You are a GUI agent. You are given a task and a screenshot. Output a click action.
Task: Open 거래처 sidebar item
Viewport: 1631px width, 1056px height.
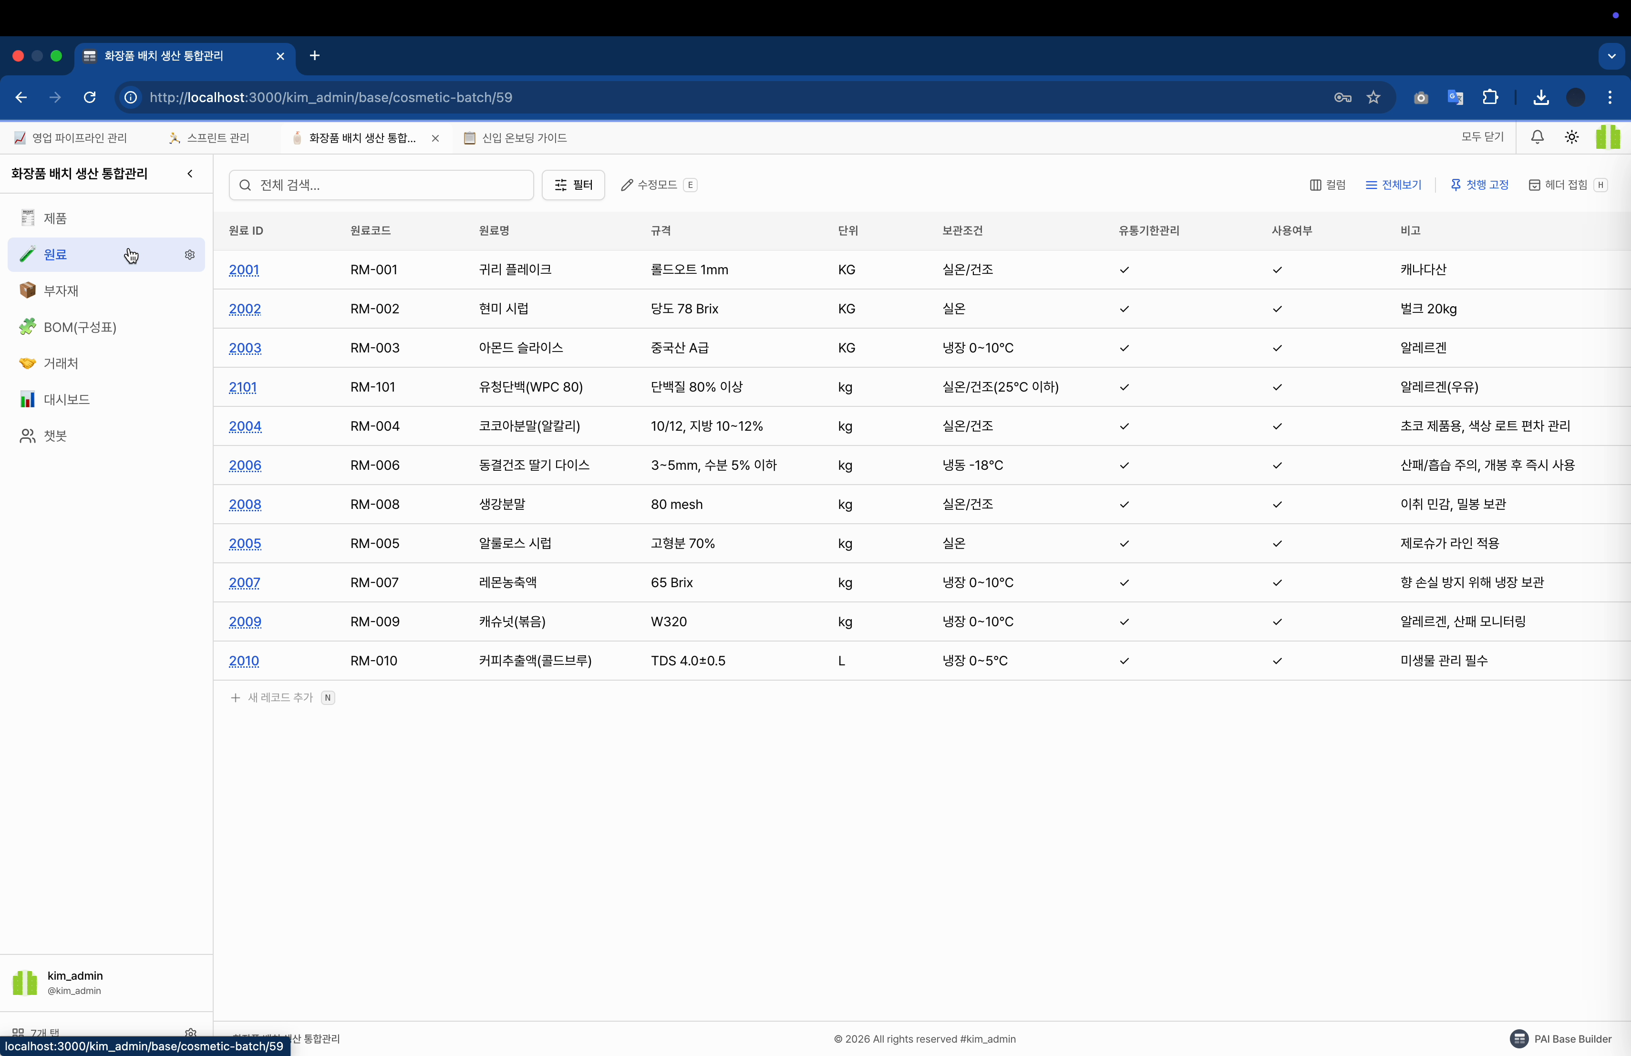[x=60, y=363]
